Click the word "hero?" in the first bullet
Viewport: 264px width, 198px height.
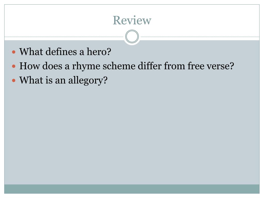pyautogui.click(x=99, y=52)
